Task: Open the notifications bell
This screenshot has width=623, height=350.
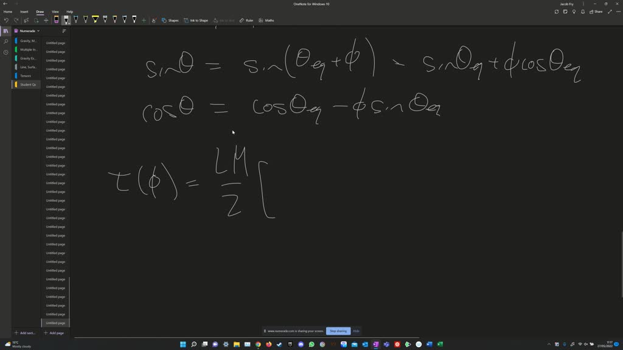Action: [582, 12]
